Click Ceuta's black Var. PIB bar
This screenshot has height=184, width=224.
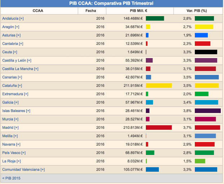tap(206, 52)
